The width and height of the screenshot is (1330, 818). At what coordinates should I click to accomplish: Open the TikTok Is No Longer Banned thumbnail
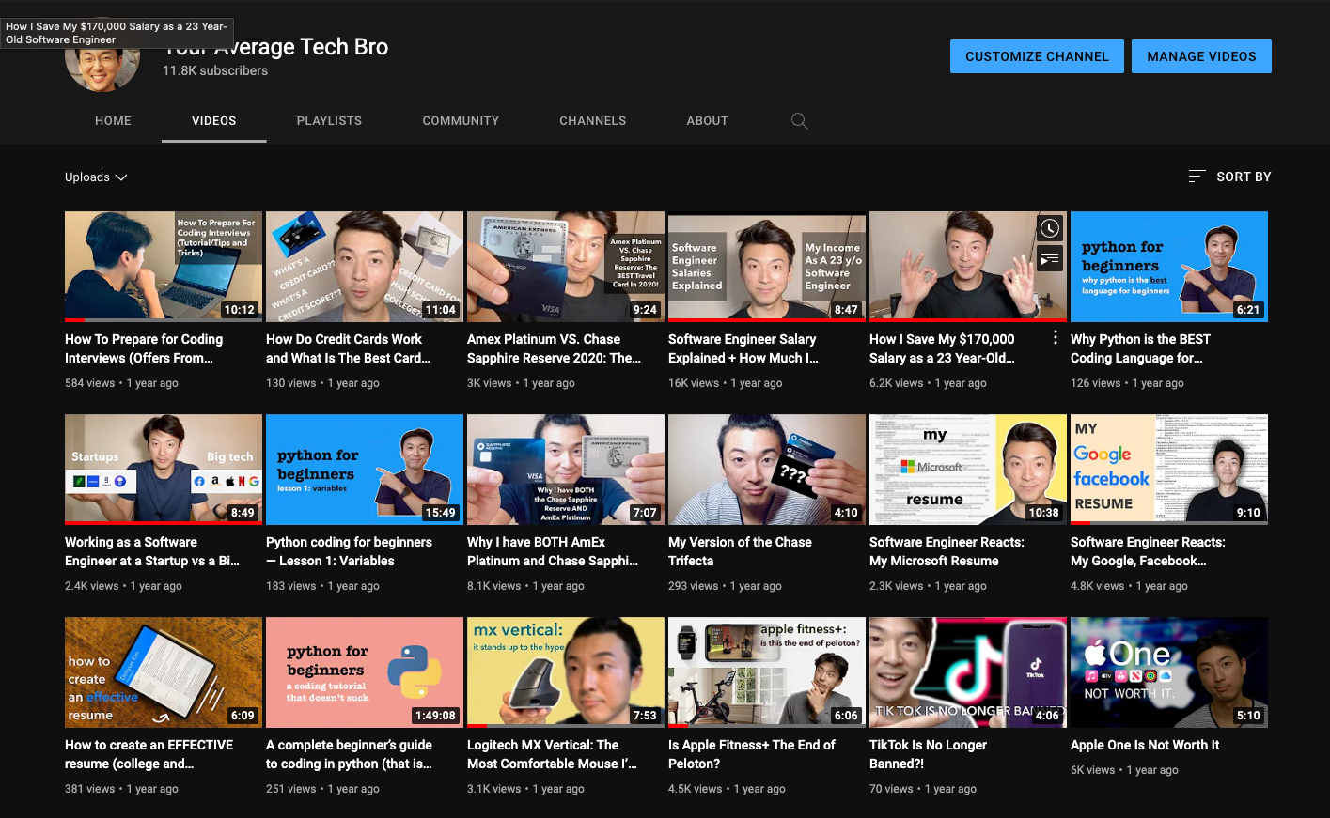point(968,672)
